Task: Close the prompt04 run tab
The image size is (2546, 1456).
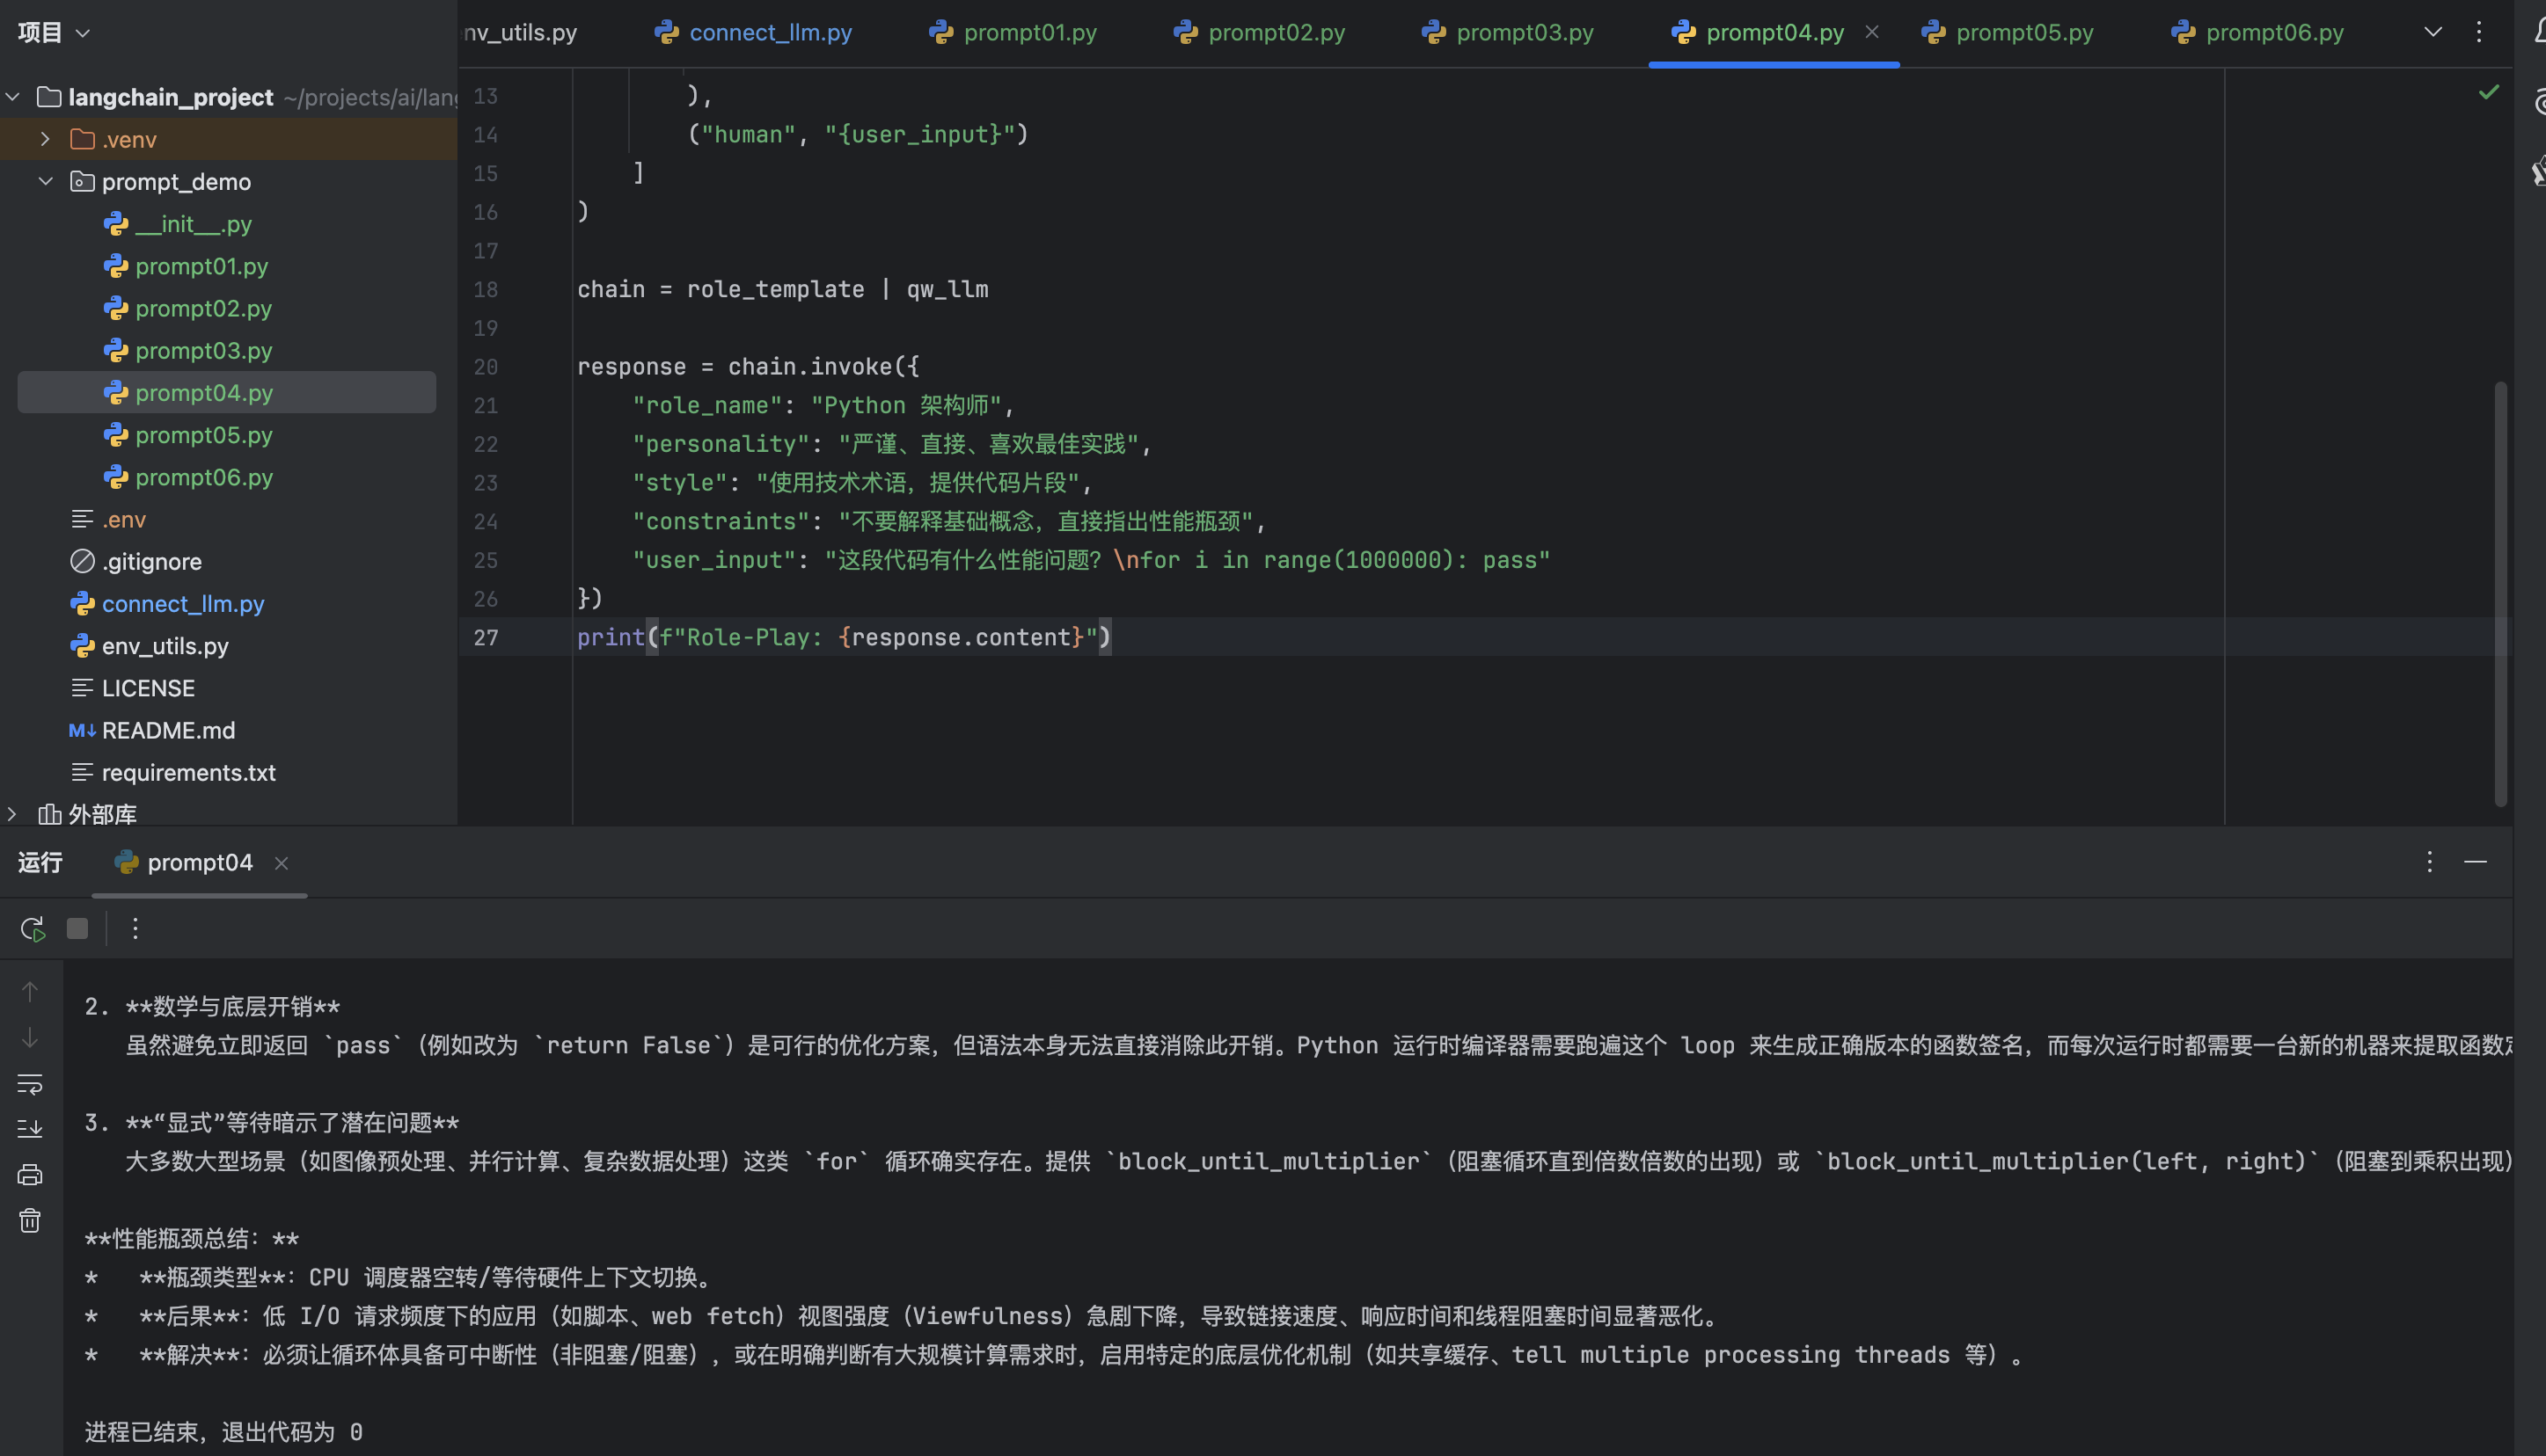Action: (x=282, y=863)
